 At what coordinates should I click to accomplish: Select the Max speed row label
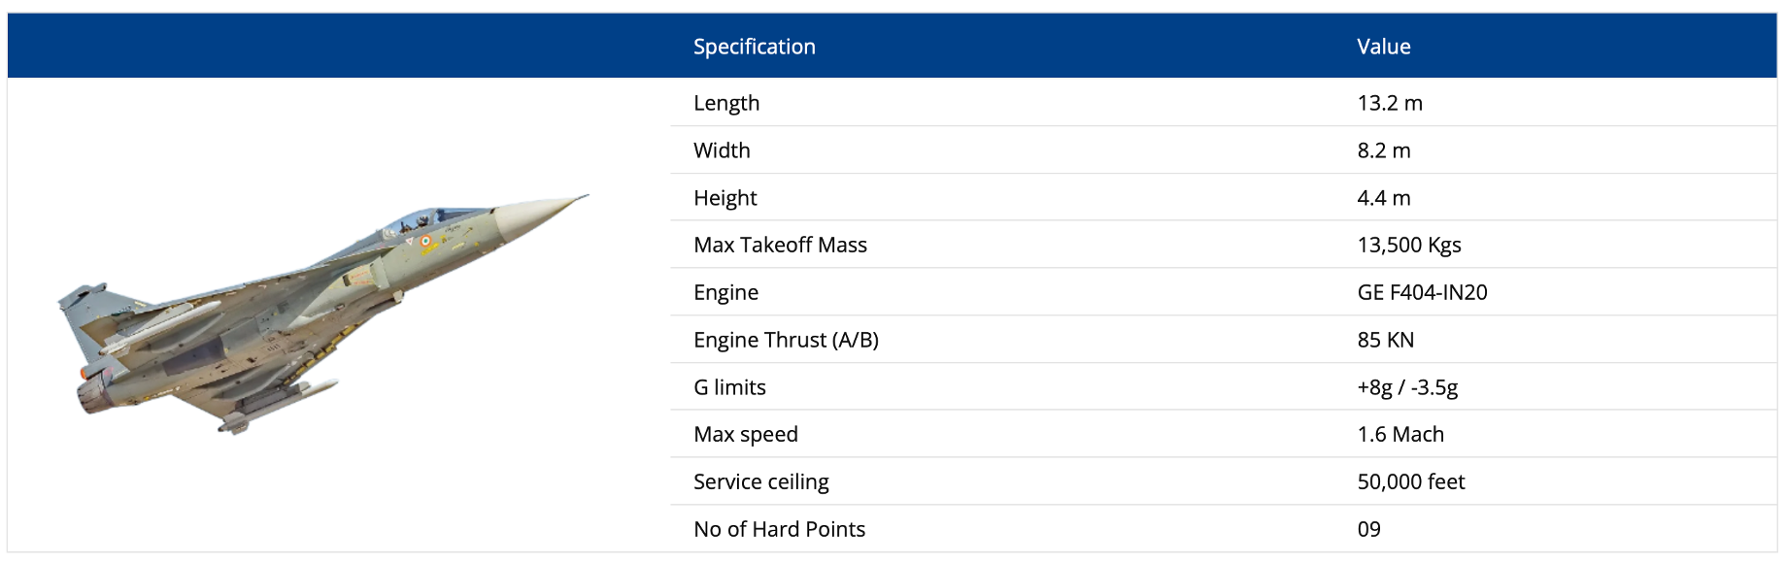(745, 434)
